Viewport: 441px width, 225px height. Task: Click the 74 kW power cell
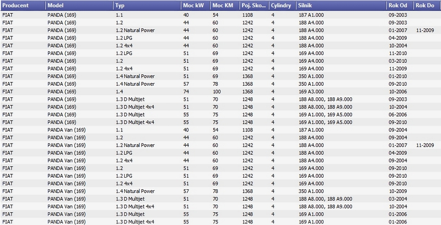186,92
